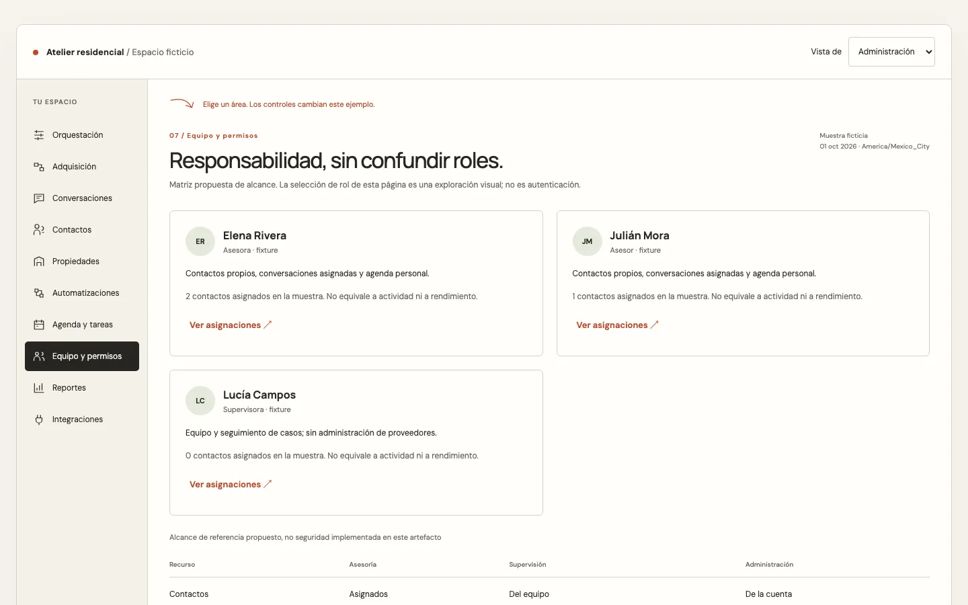Select the Equipo y permisos menu item
The height and width of the screenshot is (605, 968).
tap(82, 356)
